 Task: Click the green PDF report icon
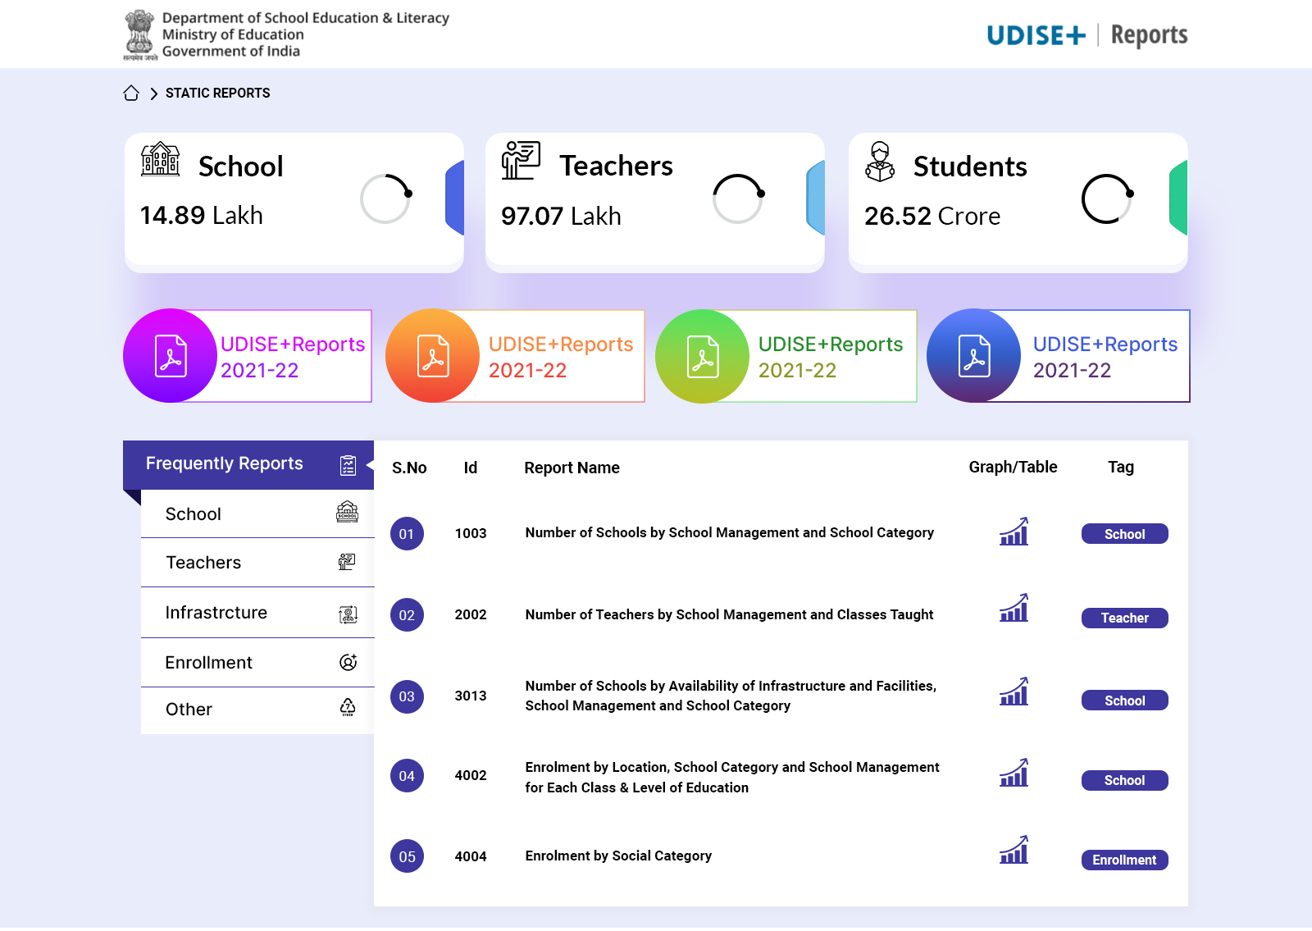tap(703, 356)
